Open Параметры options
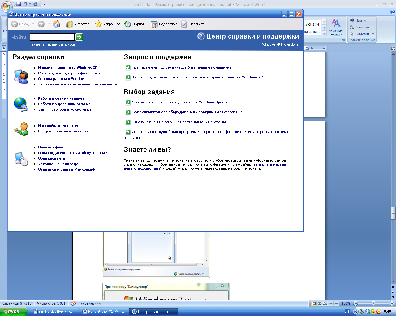 (x=194, y=24)
